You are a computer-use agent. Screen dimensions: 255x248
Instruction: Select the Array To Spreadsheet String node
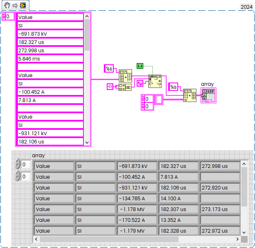(125, 76)
